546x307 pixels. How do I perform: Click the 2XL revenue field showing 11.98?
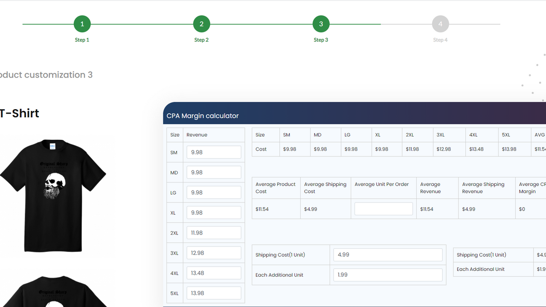point(214,232)
